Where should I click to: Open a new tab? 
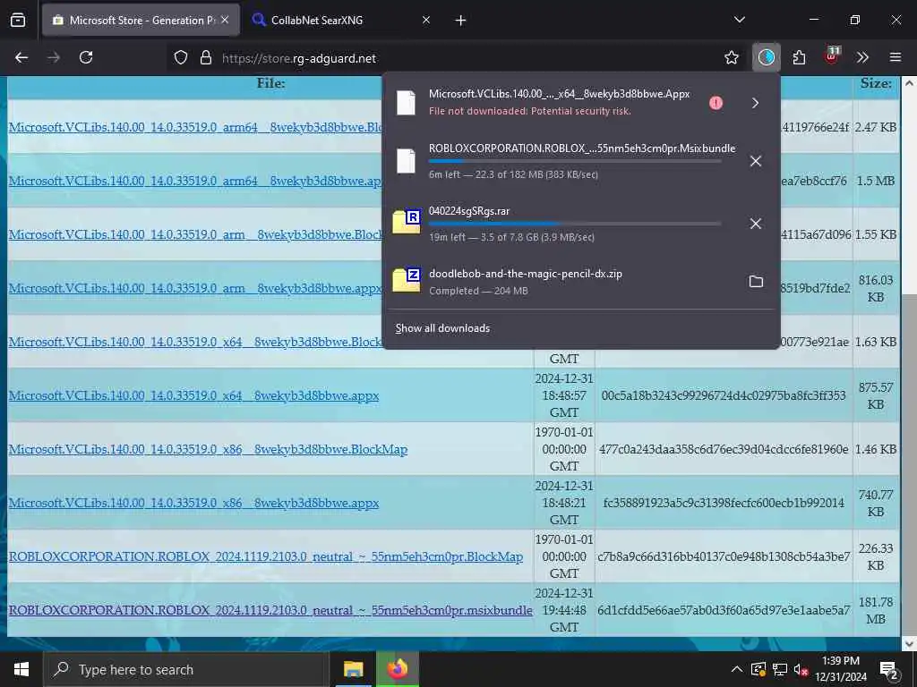460,21
